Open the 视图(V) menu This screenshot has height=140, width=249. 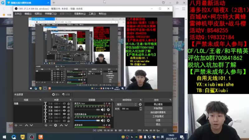[38, 14]
